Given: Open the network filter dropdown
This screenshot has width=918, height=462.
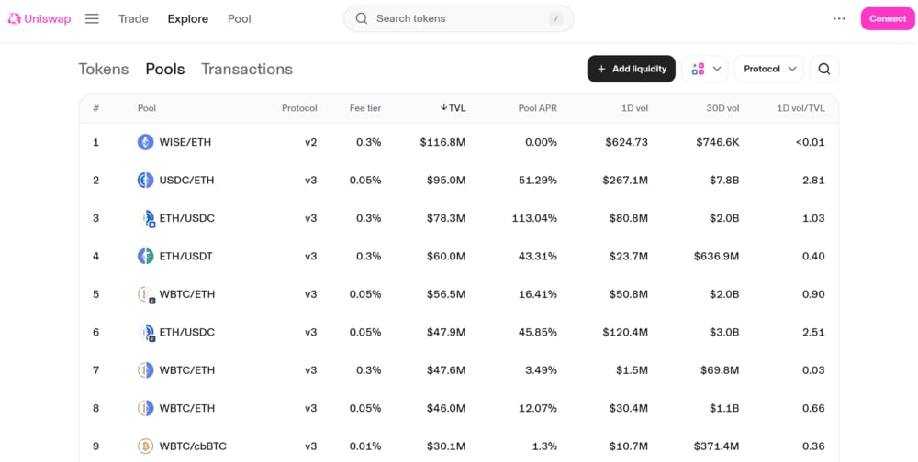Looking at the screenshot, I should point(705,69).
